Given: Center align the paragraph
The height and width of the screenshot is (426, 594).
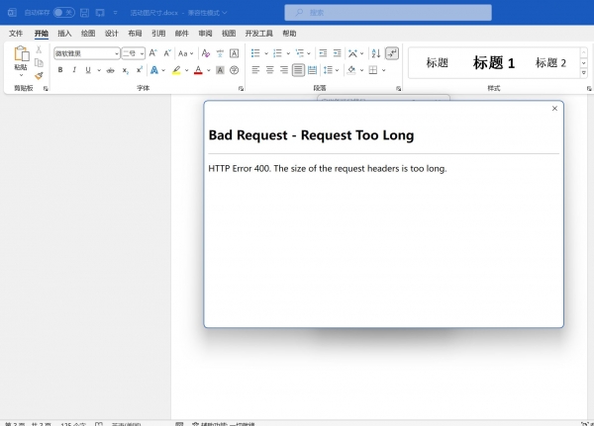Looking at the screenshot, I should 269,70.
